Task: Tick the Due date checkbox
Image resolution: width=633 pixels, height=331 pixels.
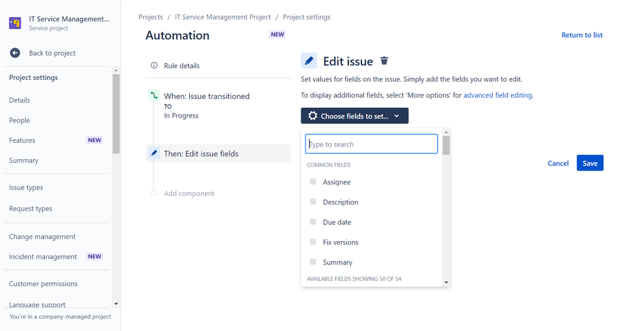Action: point(313,222)
